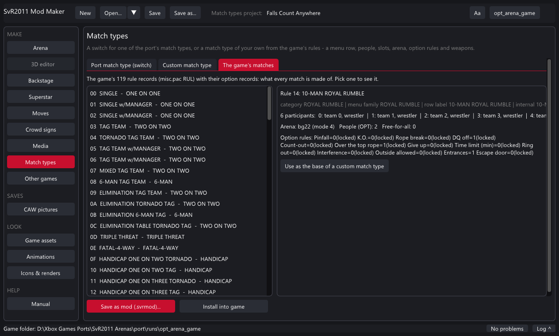Expand the Log ^ panel
Image resolution: width=559 pixels, height=336 pixels.
544,328
